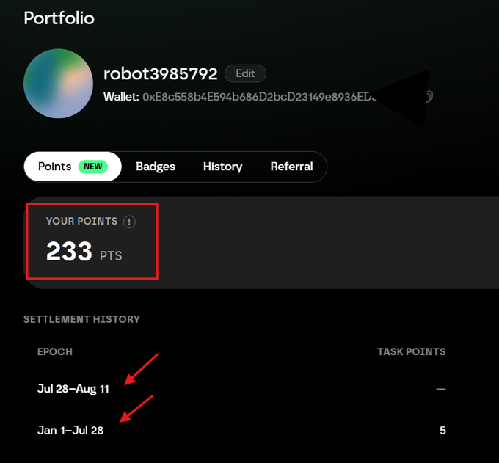Click the task points value 5
The height and width of the screenshot is (463, 499).
coord(442,431)
